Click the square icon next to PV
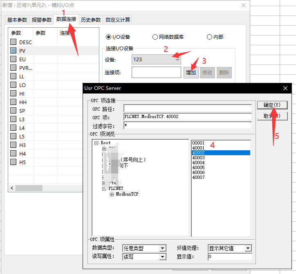Viewport: 296px width, 274px height. tap(13, 51)
